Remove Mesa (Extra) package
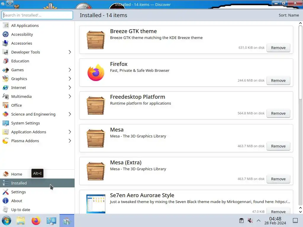The height and width of the screenshot is (227, 303). [x=278, y=179]
